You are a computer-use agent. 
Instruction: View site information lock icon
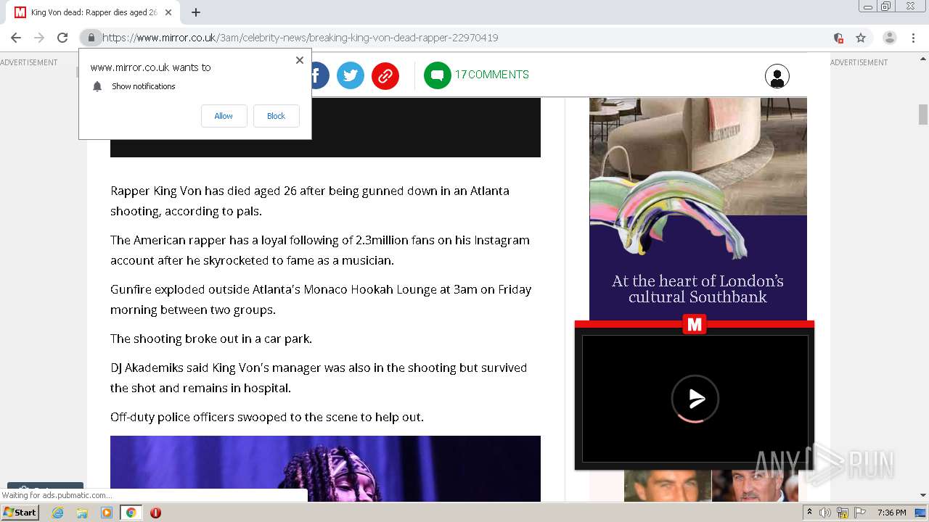[91, 38]
